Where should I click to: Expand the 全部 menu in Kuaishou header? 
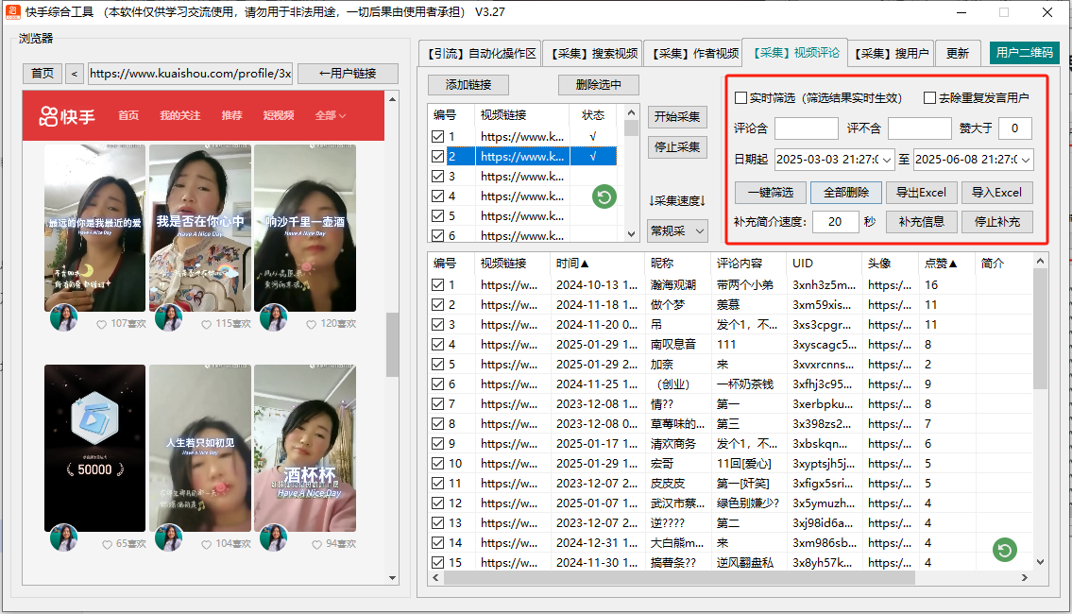click(330, 116)
